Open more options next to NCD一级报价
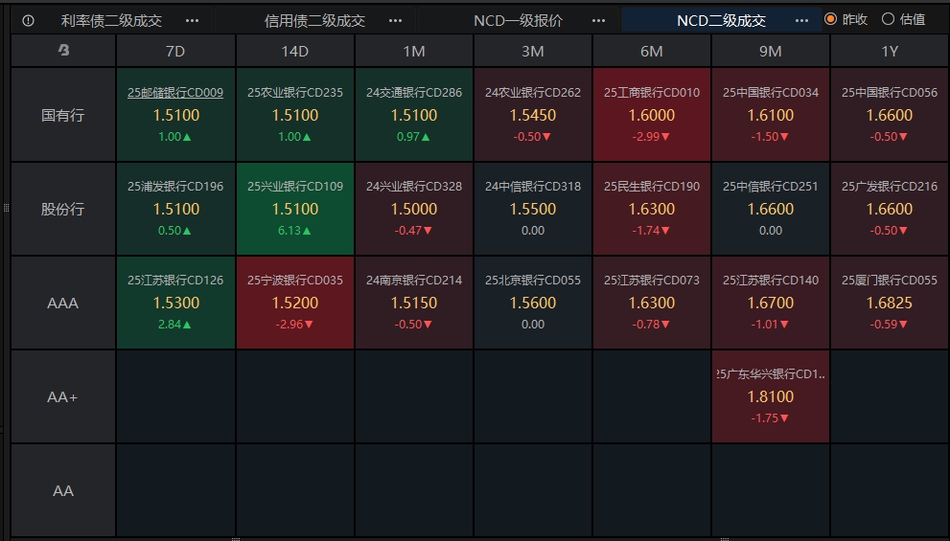 click(598, 20)
